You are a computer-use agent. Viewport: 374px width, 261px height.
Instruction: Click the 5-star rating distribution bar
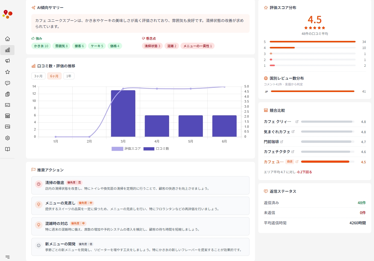tap(313, 42)
